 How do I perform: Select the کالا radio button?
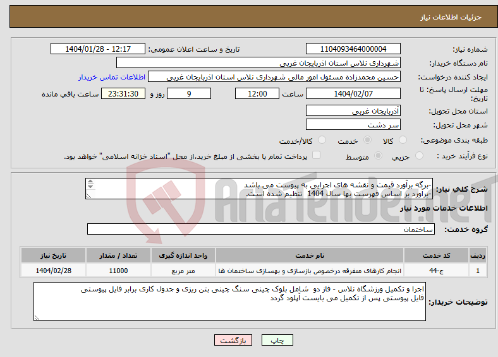(x=403, y=140)
